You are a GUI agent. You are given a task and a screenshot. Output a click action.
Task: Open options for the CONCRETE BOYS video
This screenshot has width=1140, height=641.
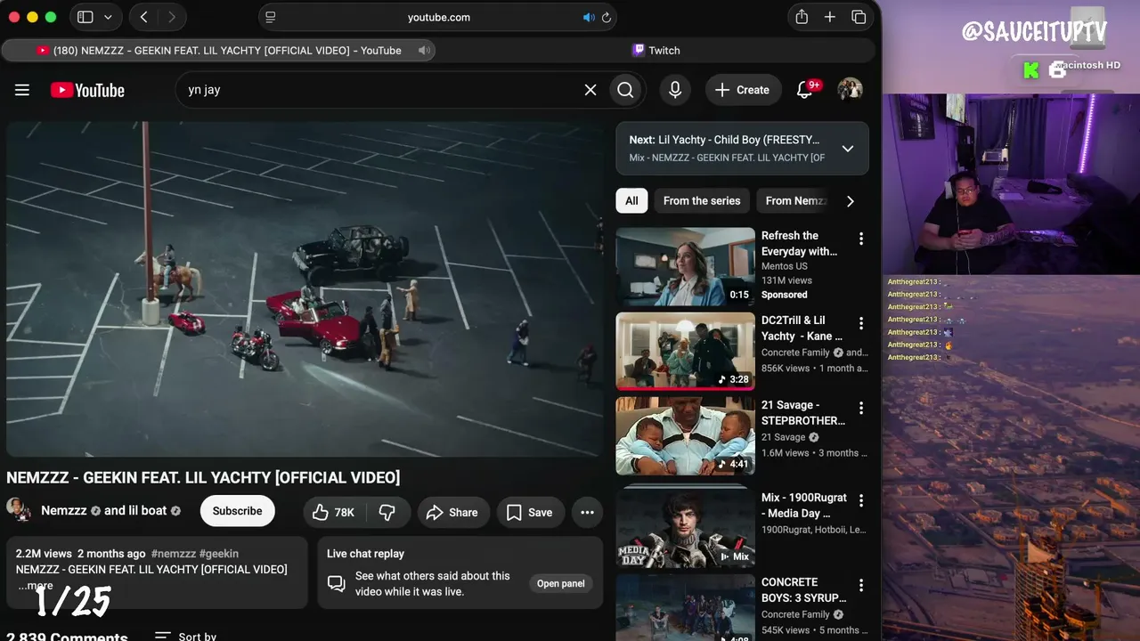[x=861, y=585]
